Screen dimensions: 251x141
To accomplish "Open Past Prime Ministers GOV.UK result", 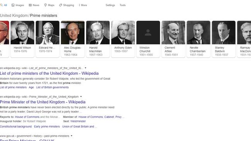I will pos(27,140).
